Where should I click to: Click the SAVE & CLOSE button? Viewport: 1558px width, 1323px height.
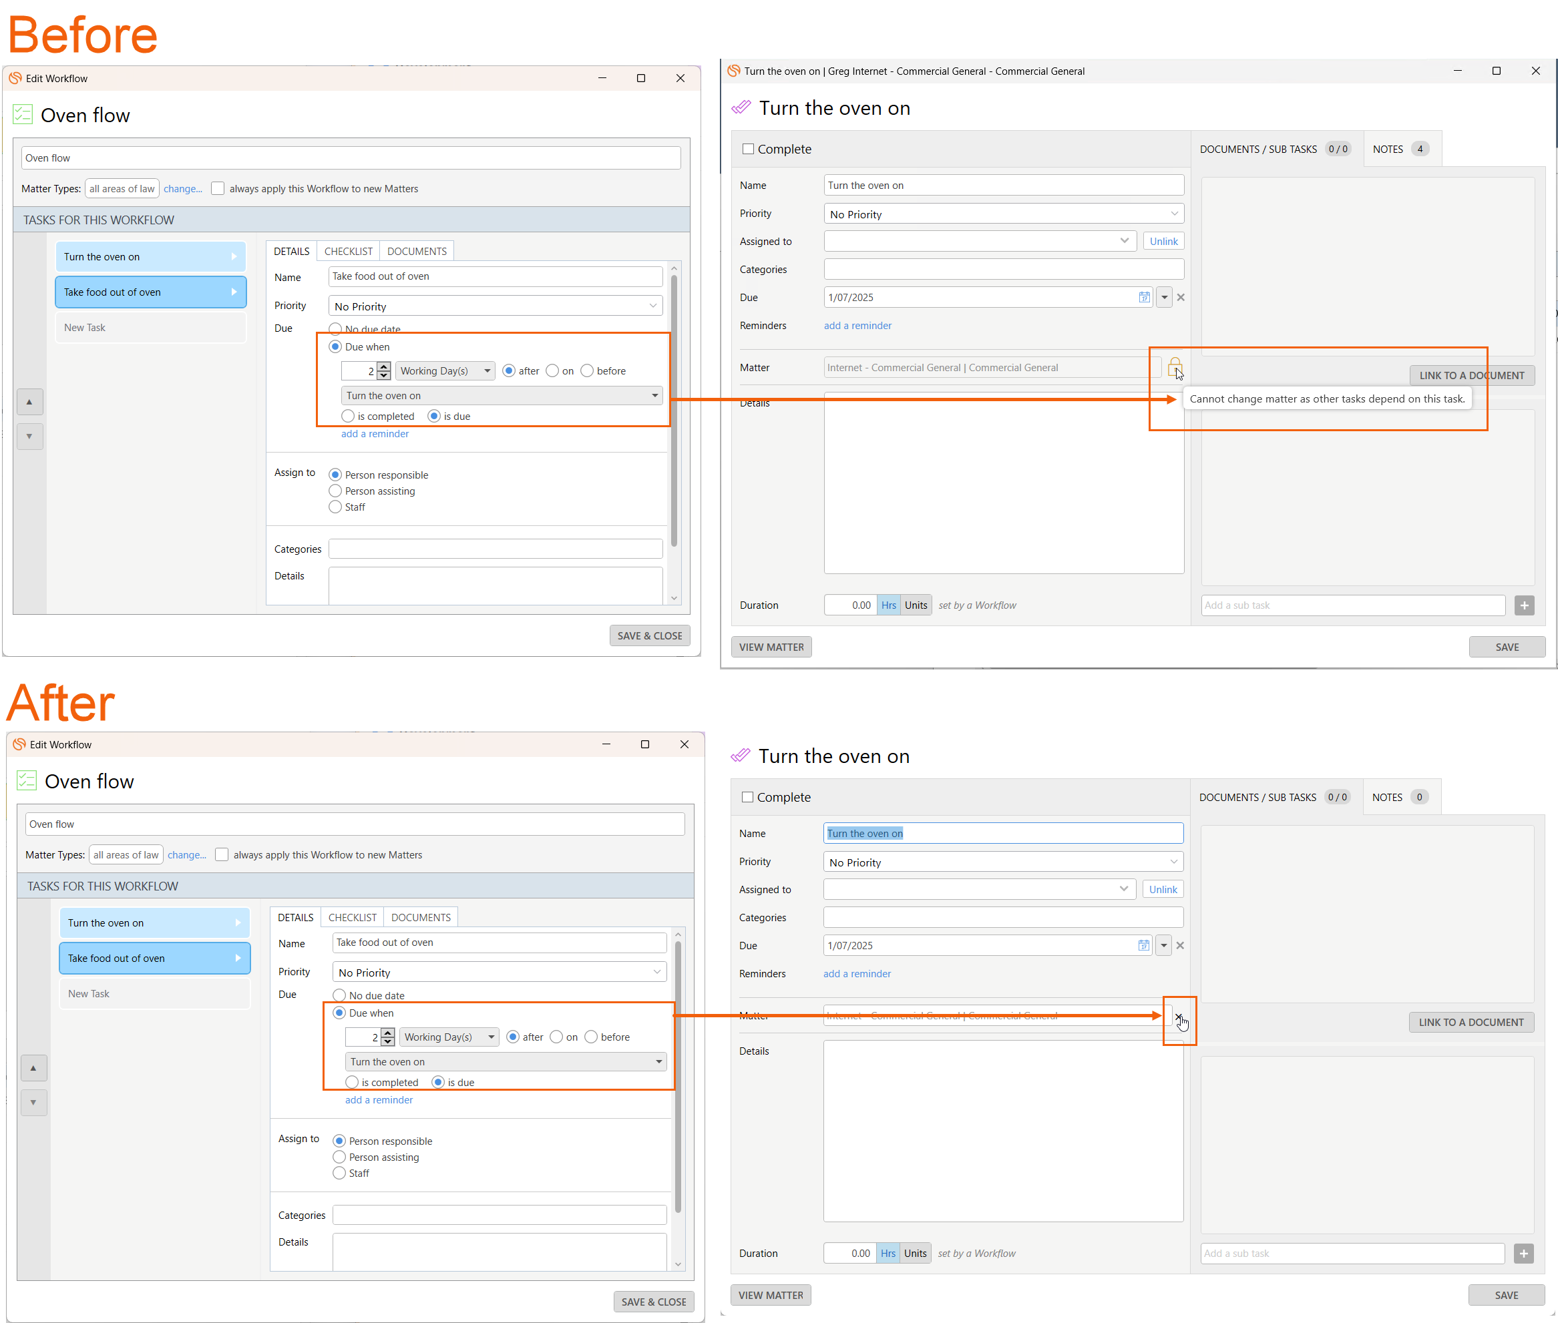point(649,635)
